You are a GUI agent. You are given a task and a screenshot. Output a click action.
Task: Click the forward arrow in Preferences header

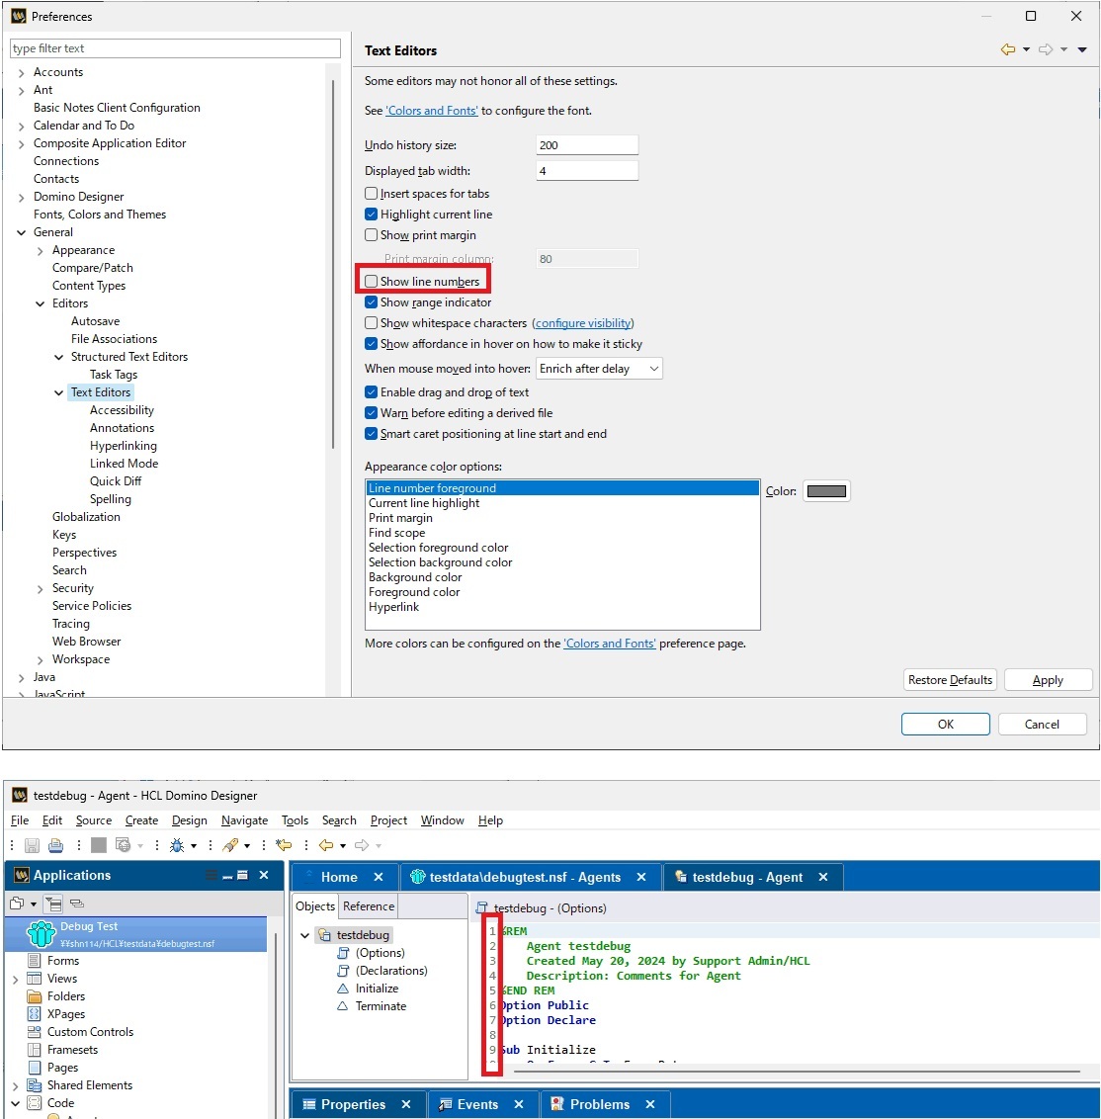point(1046,49)
